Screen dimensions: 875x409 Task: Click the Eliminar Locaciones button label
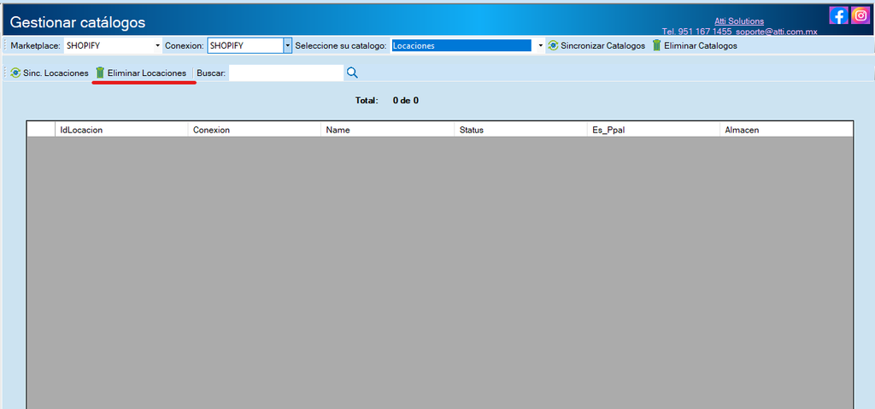coord(147,73)
